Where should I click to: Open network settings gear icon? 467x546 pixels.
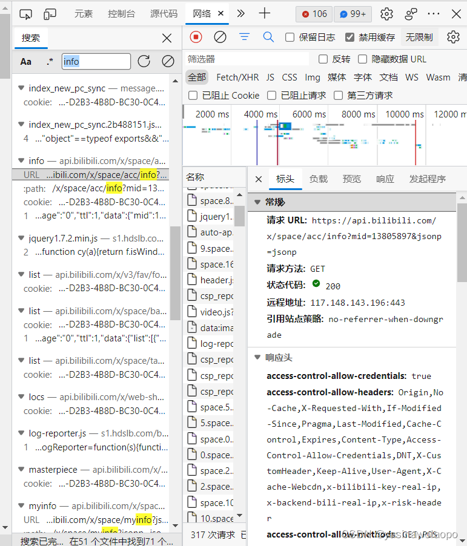453,37
